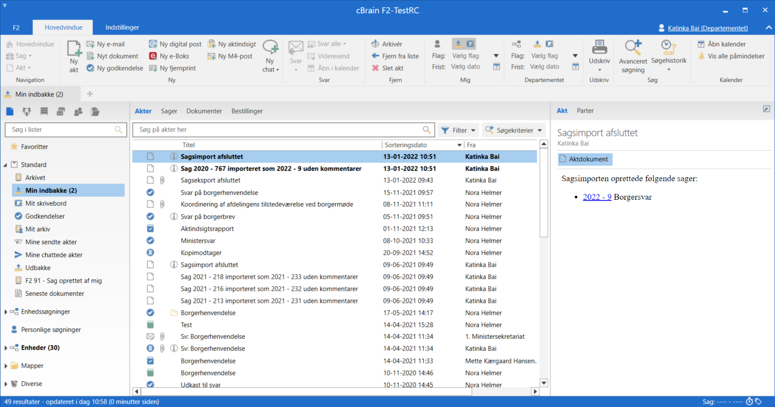Screen dimensions: 775x407
Task: Create a new record with Ny akt
Action: (x=74, y=56)
